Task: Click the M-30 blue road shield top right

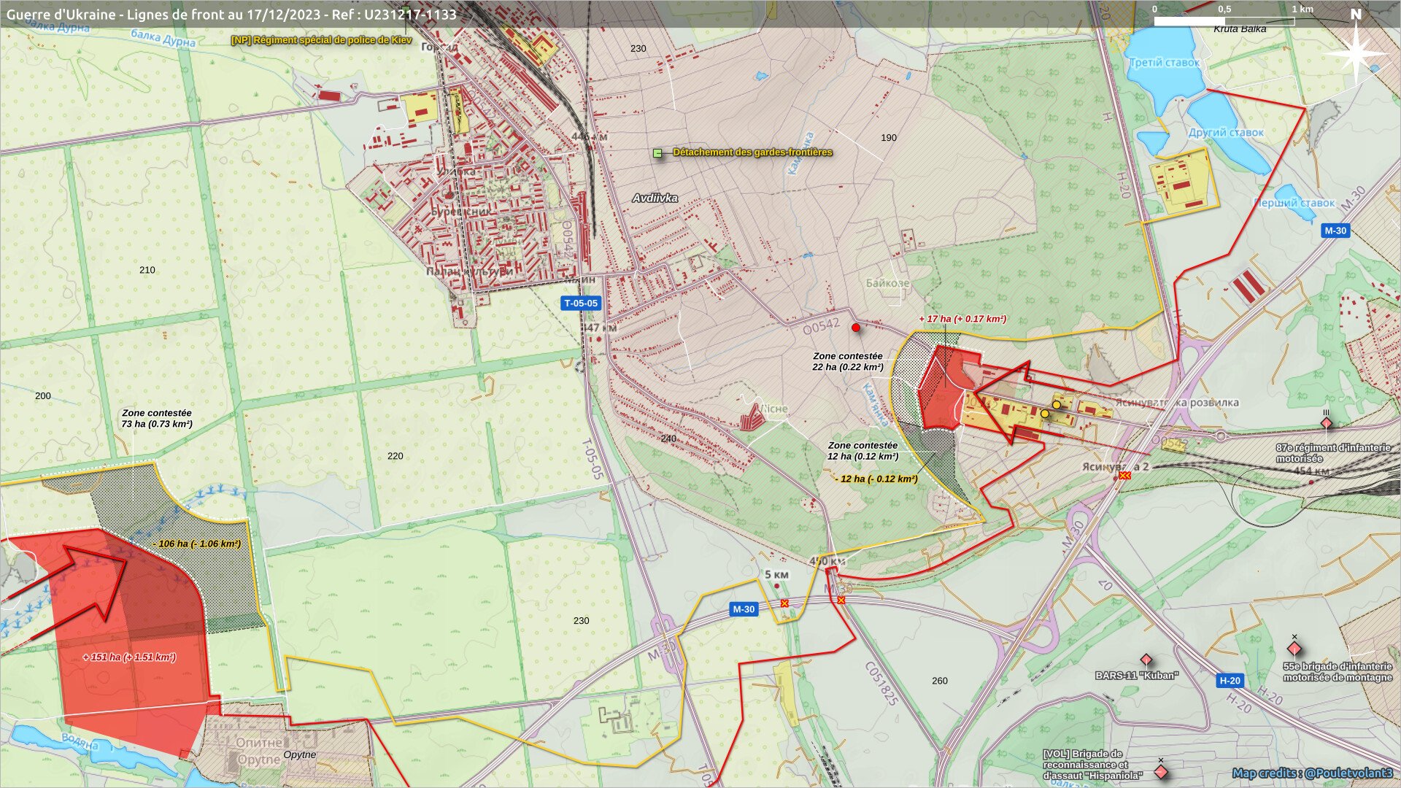Action: pyautogui.click(x=1335, y=231)
